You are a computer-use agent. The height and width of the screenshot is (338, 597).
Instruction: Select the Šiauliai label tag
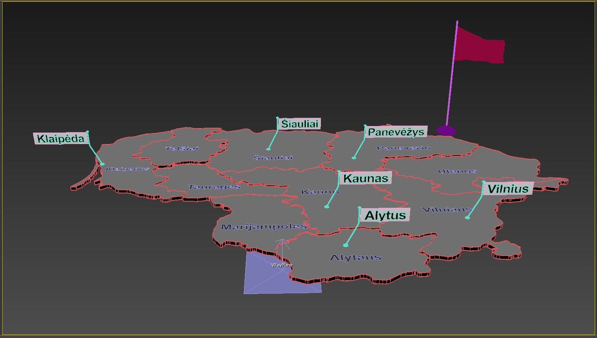pos(299,124)
